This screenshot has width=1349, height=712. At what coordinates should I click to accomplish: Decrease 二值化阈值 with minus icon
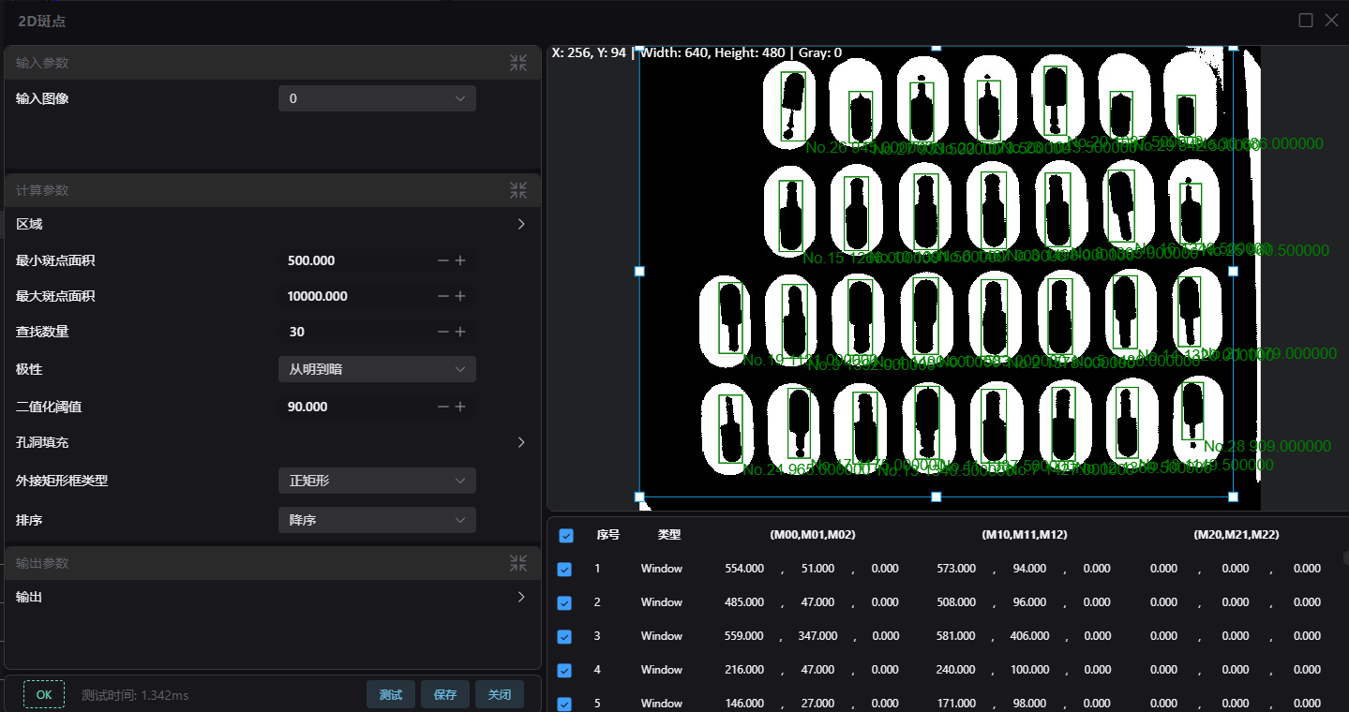pos(443,407)
